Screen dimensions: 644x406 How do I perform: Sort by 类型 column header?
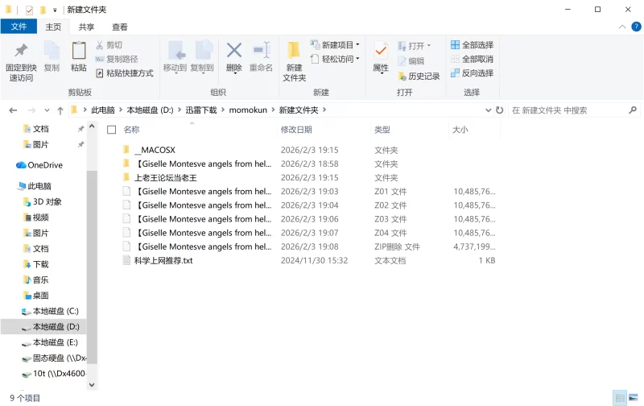(382, 130)
